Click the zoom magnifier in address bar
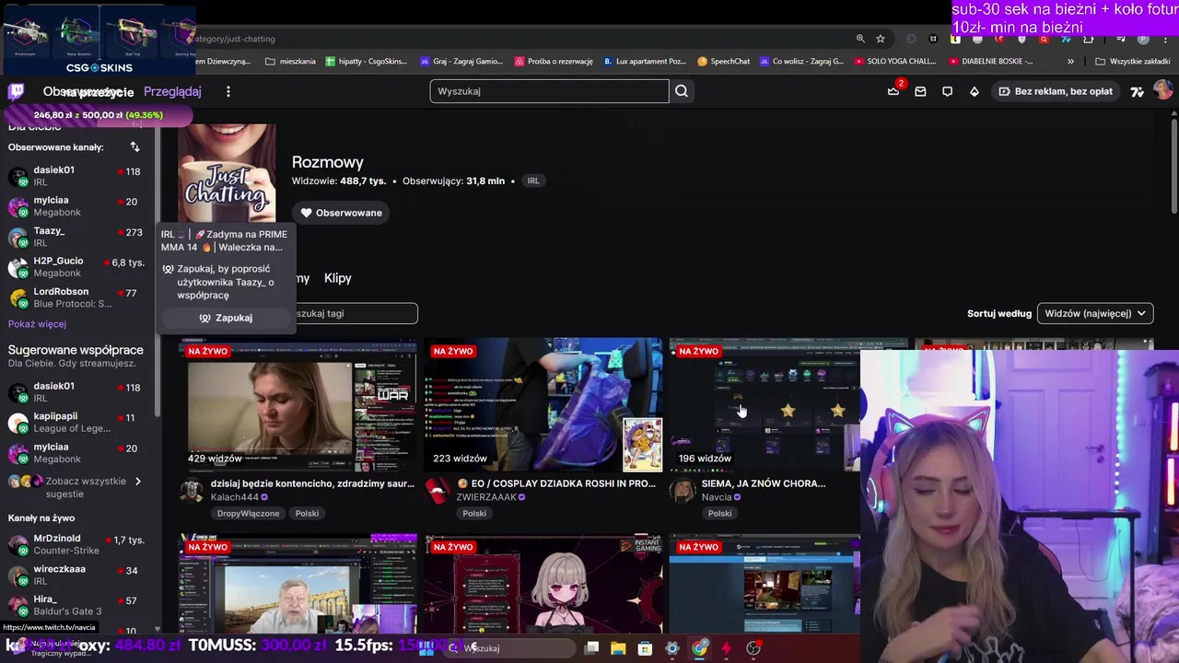Image resolution: width=1179 pixels, height=663 pixels. (860, 39)
